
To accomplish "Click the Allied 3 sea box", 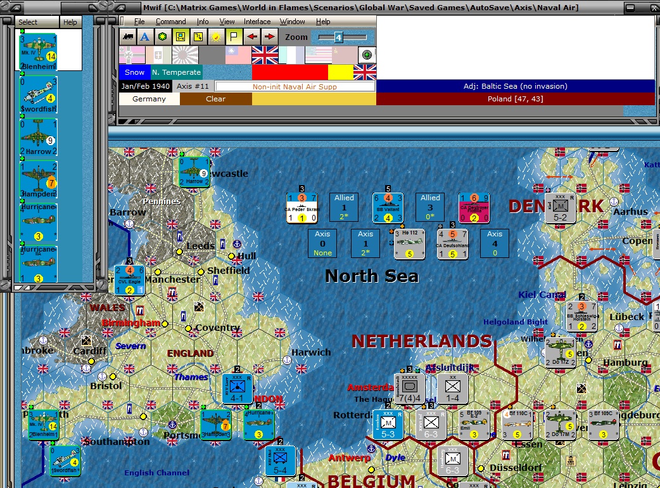I will pyautogui.click(x=430, y=207).
